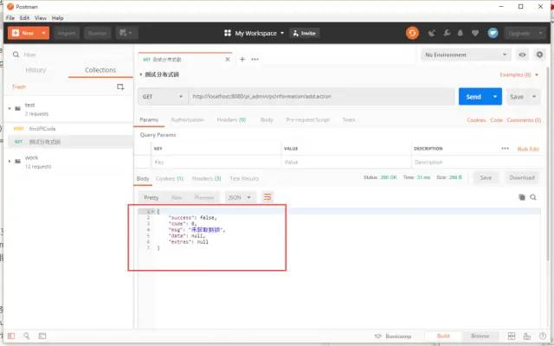Open the tab options three-dots menu
Screen dimensions: 554x346
coord(255,60)
